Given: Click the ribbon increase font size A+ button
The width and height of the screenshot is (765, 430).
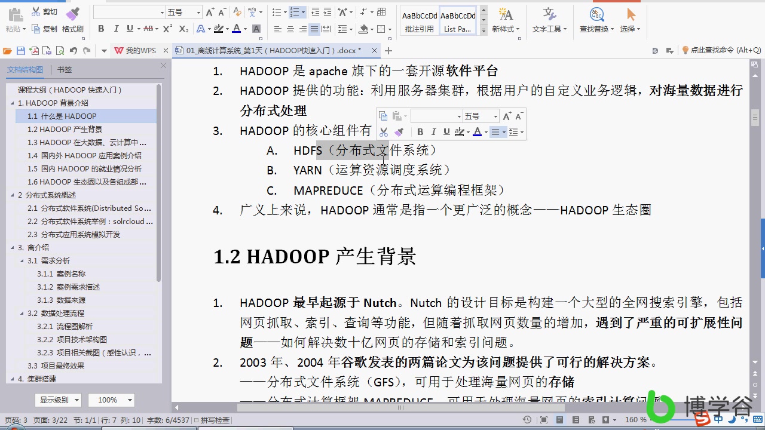Looking at the screenshot, I should (210, 12).
